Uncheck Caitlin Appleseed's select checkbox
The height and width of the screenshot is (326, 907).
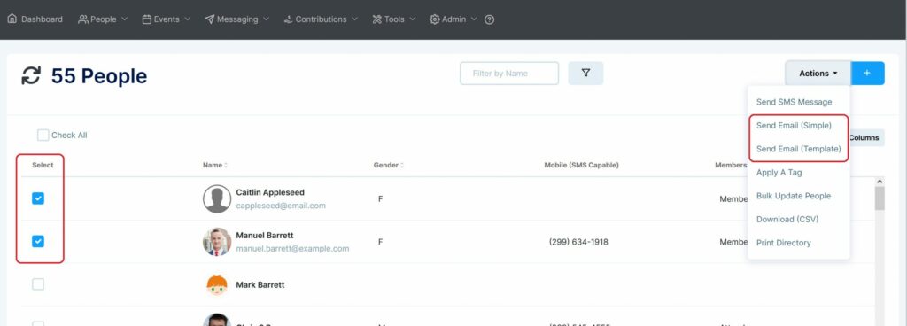coord(38,198)
